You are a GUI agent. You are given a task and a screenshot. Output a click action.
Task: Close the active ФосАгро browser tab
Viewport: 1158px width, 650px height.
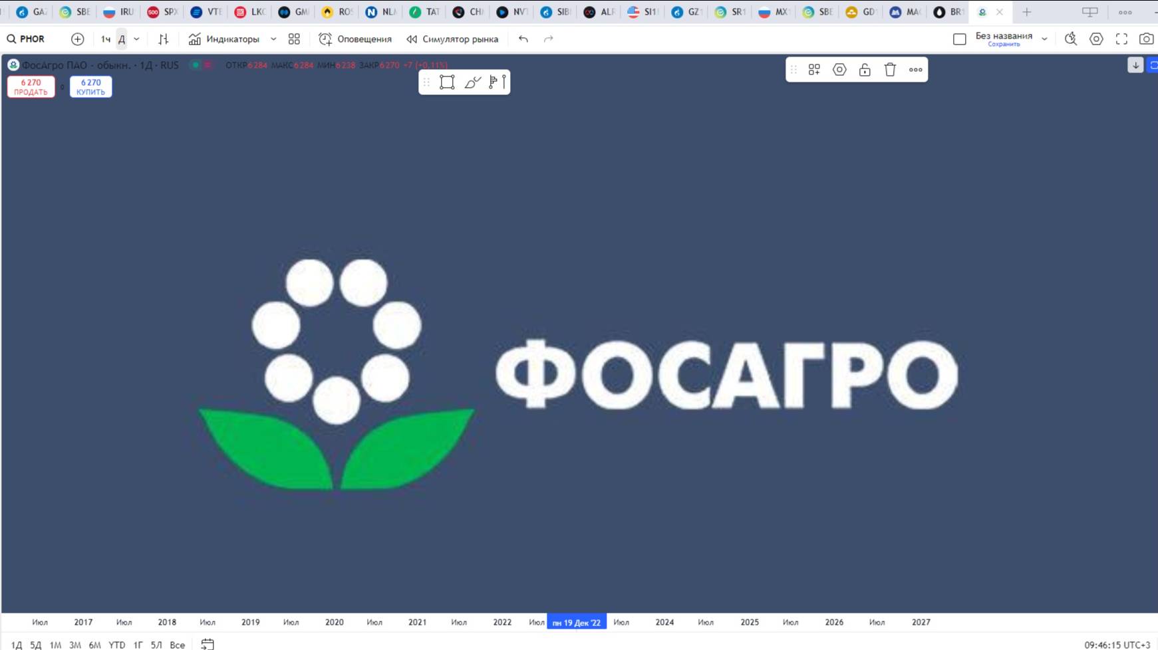click(x=1000, y=12)
